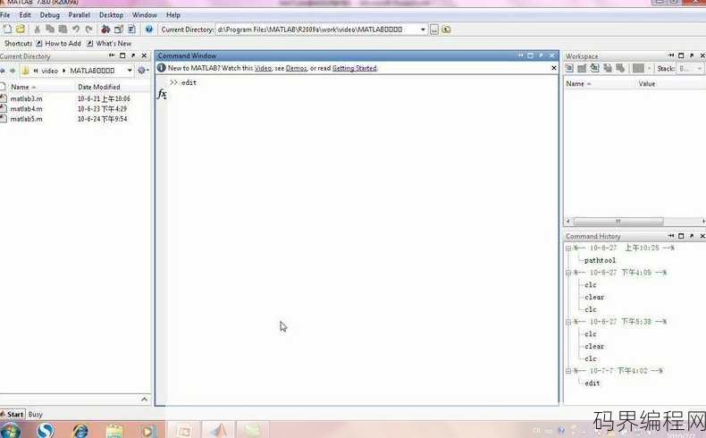Sort Workspace by Name column header
The image size is (706, 438).
pyautogui.click(x=576, y=84)
